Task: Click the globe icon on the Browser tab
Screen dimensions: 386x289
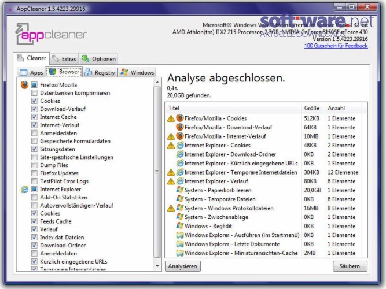Action: pos(53,72)
